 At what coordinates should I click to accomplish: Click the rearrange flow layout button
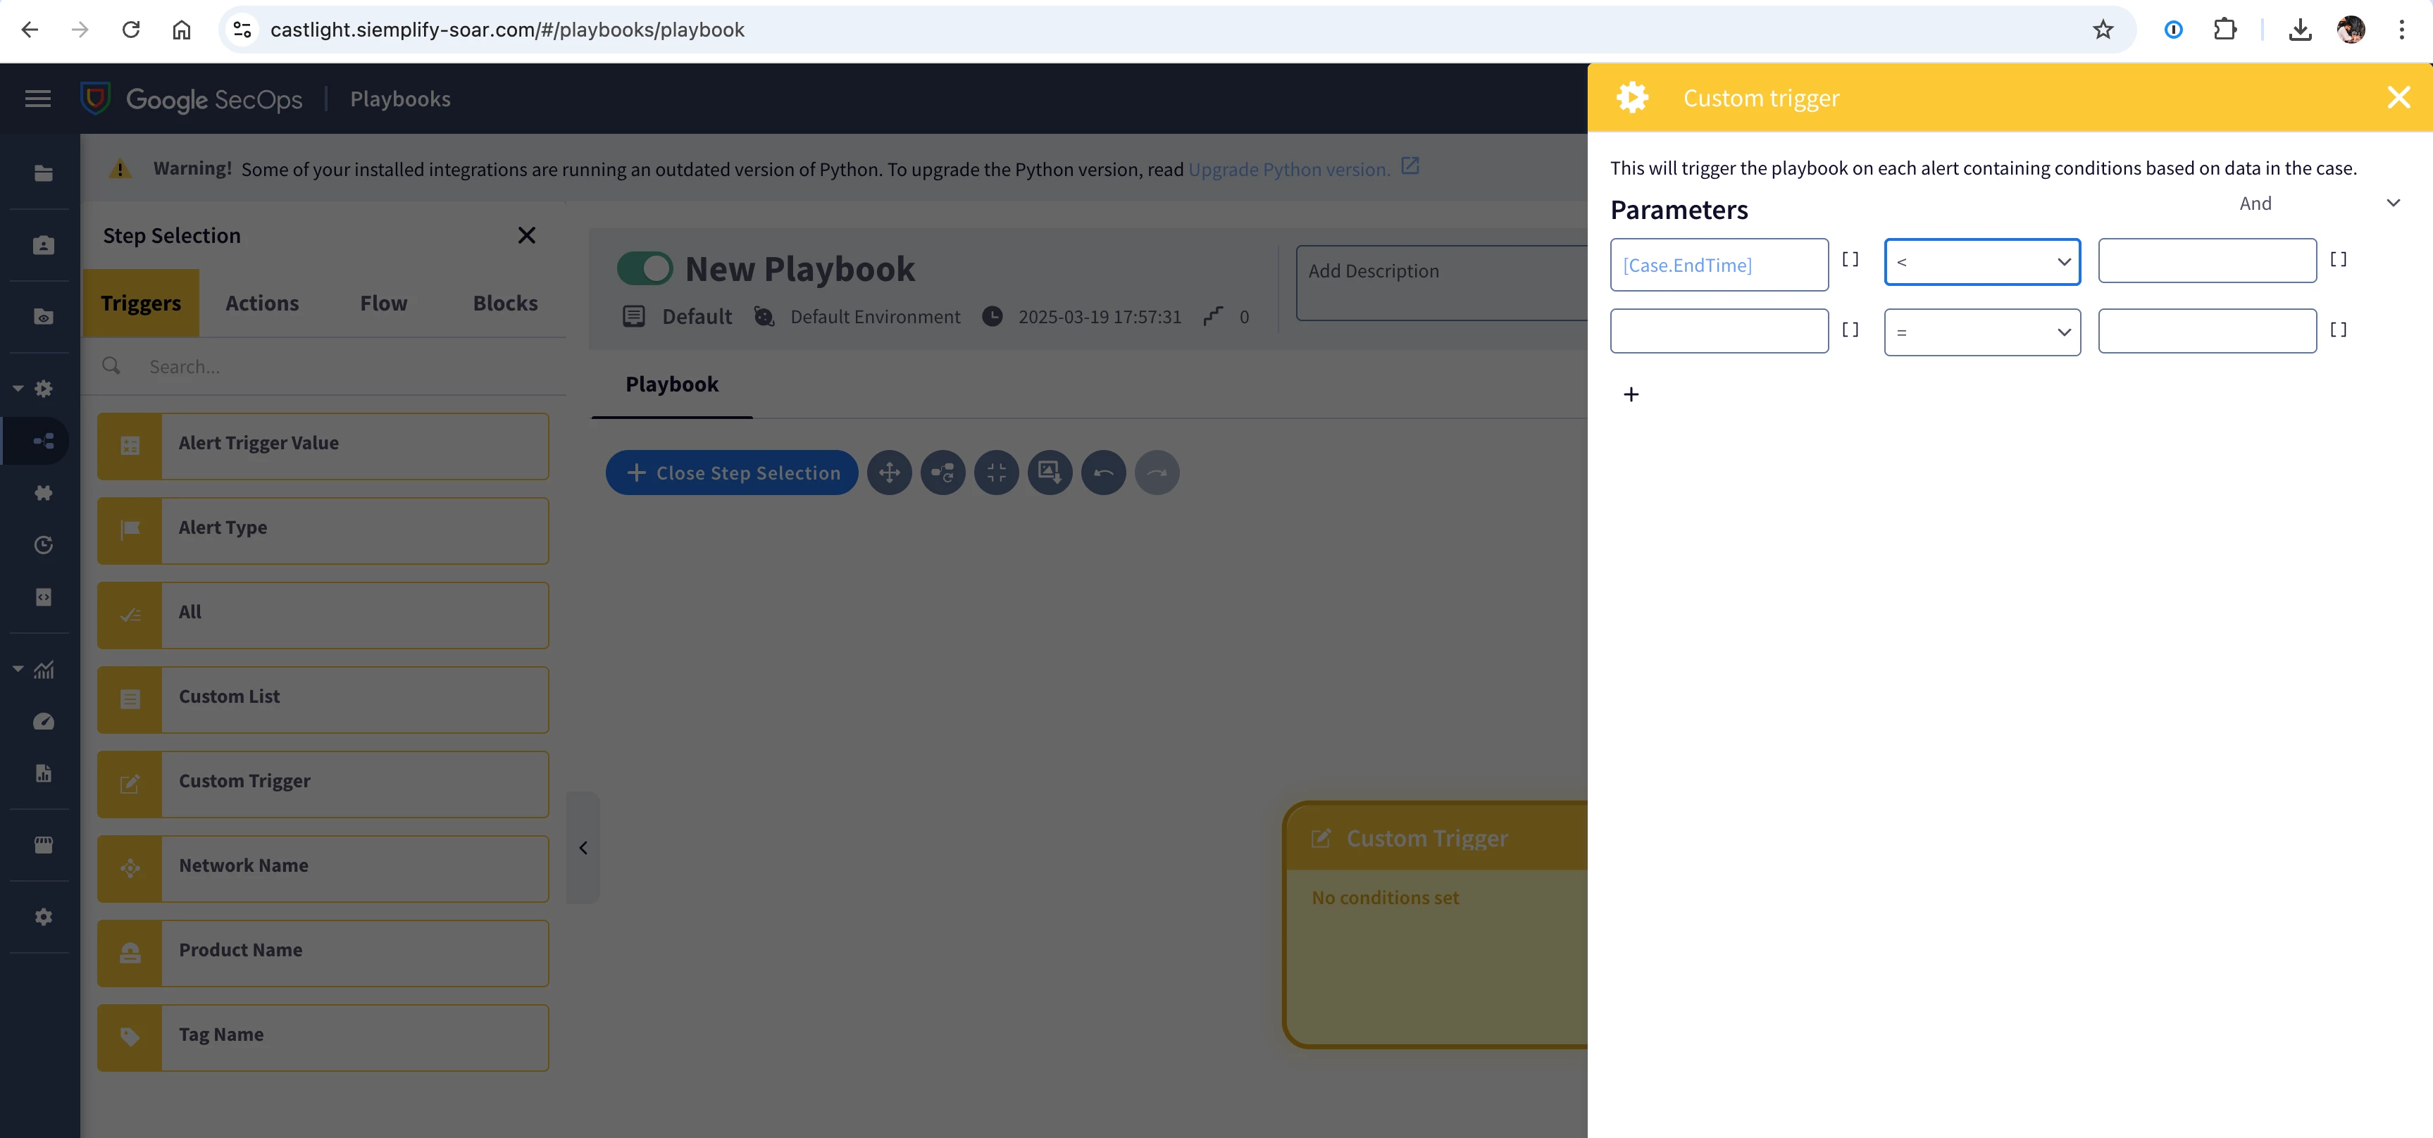click(942, 473)
